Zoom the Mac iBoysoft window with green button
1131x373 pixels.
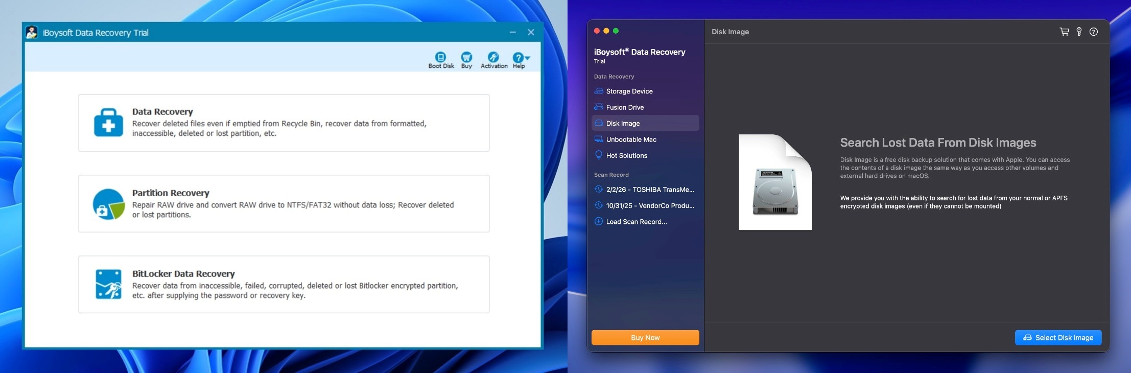click(x=616, y=31)
